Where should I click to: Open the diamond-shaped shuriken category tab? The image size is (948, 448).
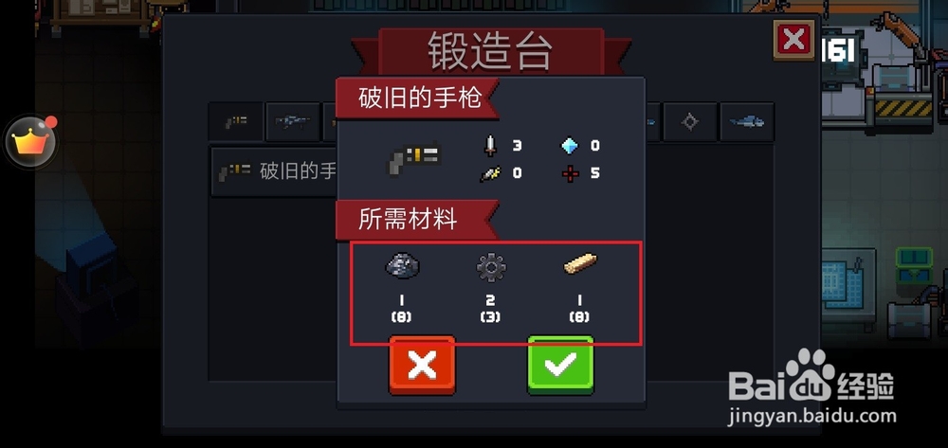[690, 122]
